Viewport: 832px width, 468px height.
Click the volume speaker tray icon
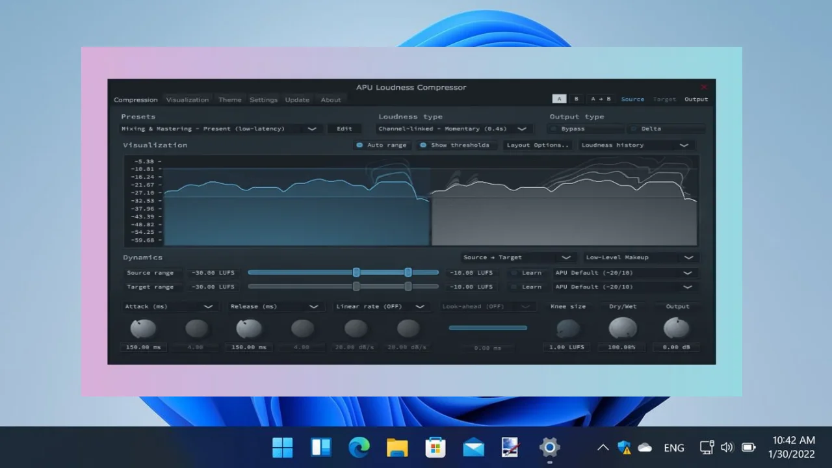click(727, 447)
